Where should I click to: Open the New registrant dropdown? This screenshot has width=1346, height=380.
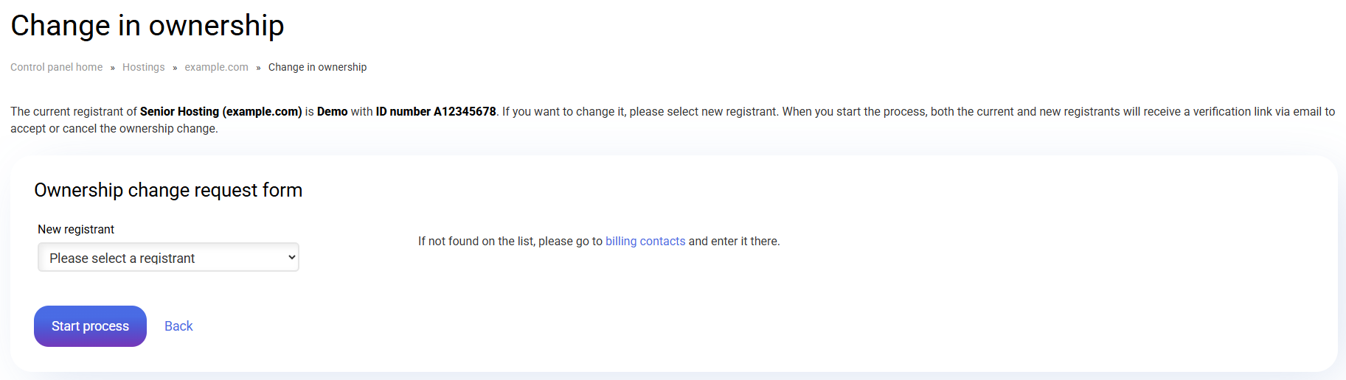point(168,258)
